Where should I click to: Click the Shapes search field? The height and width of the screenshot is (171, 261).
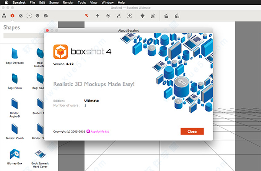point(23,36)
